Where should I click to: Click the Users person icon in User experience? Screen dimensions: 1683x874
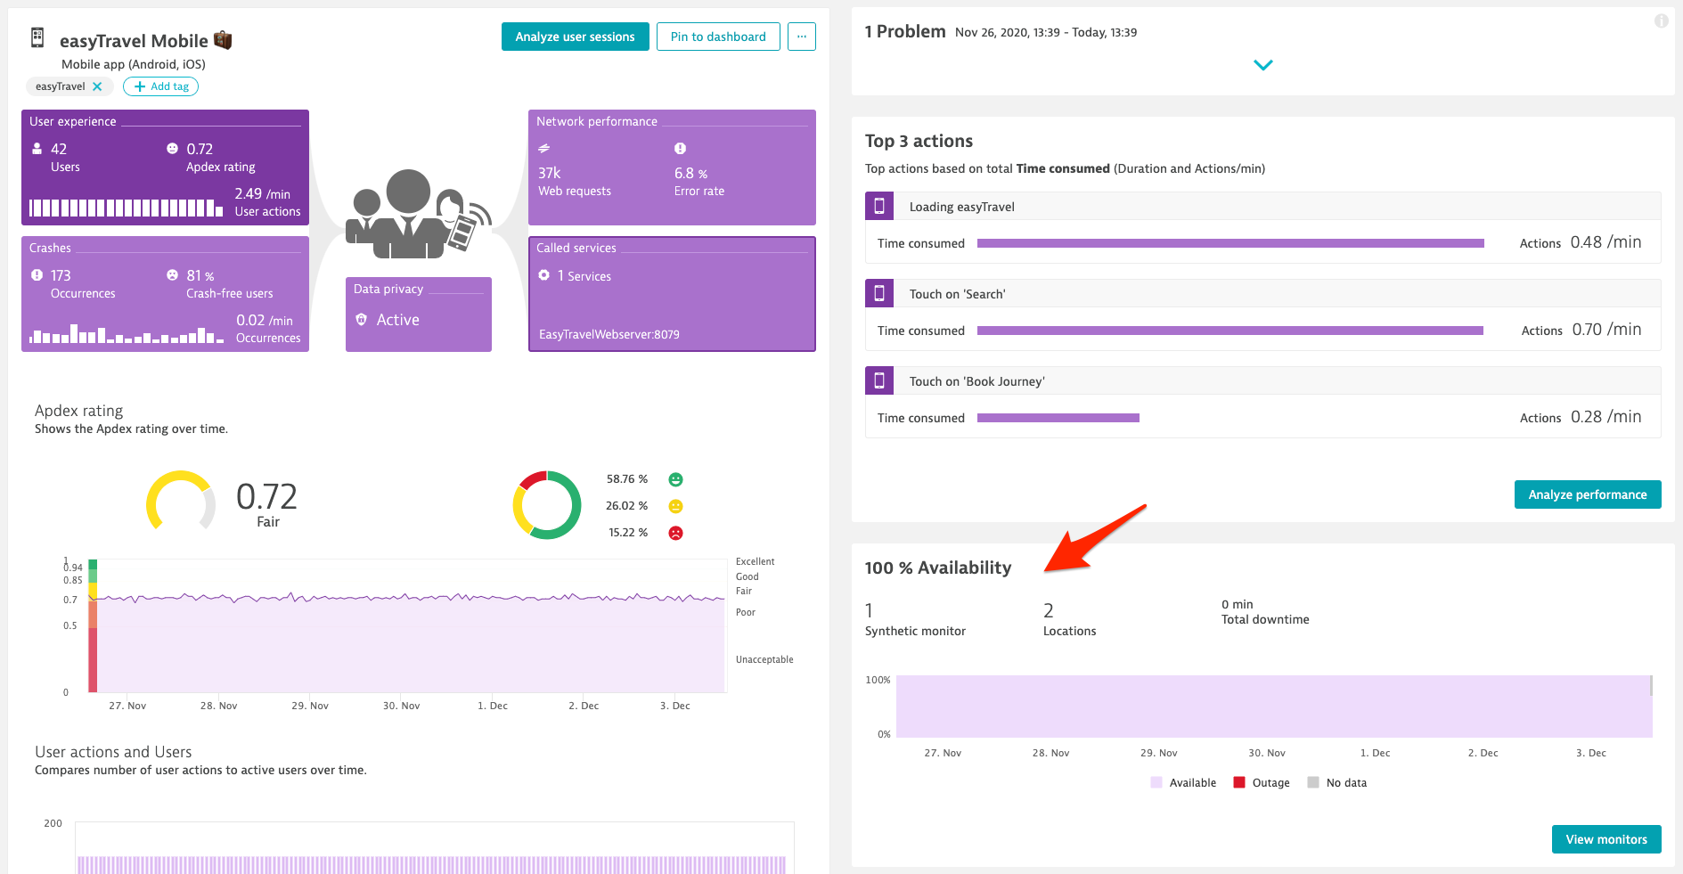37,149
